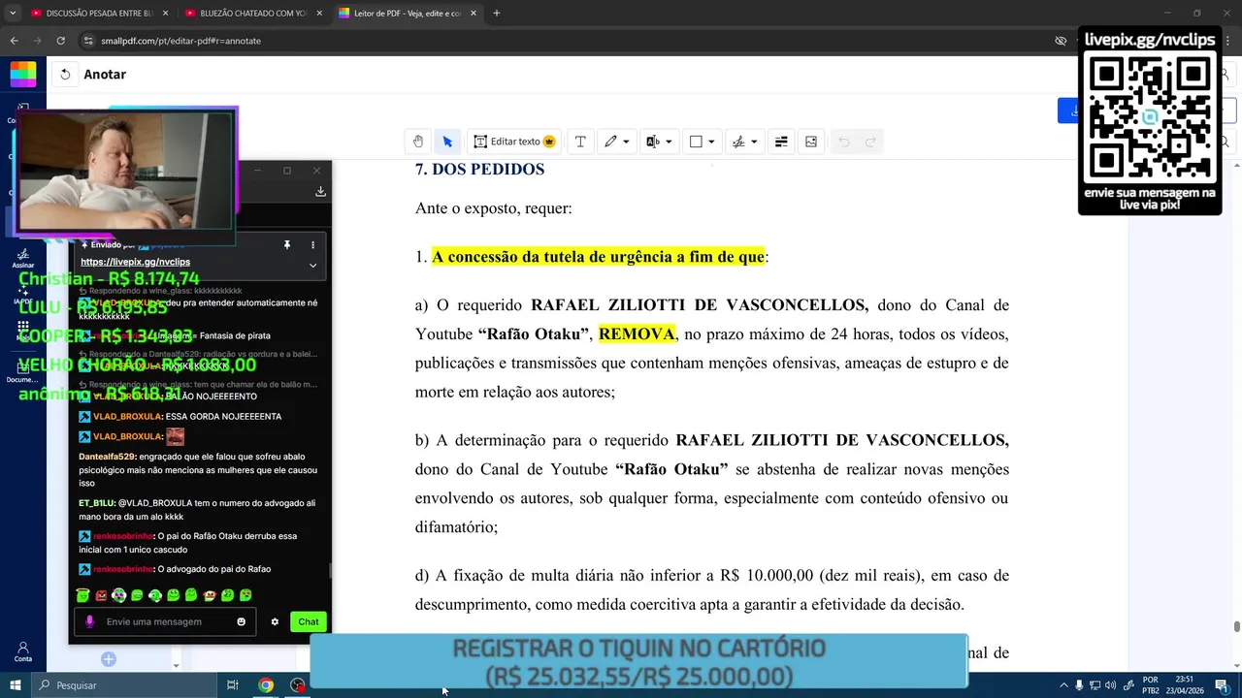
Task: Select the hand pan tool
Action: [x=418, y=142]
